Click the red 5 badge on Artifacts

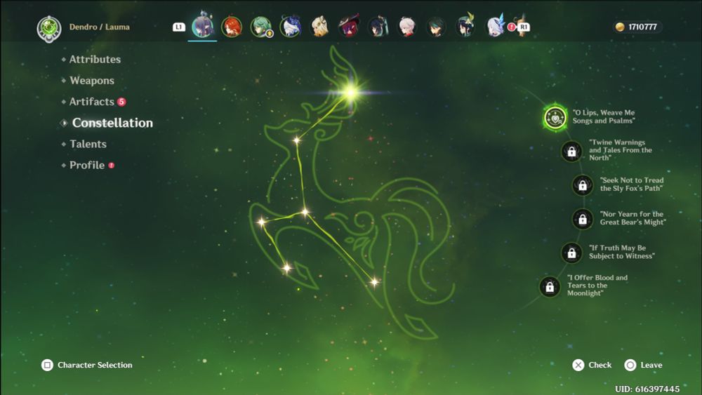tap(121, 102)
